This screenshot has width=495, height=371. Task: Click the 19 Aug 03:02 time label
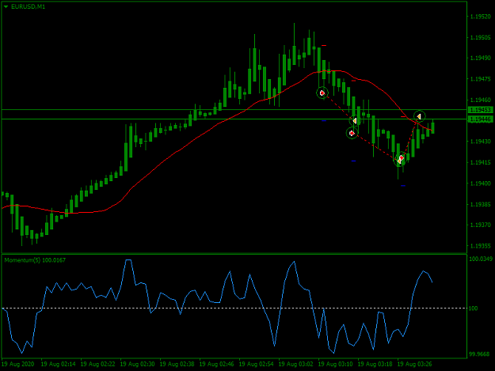click(295, 364)
